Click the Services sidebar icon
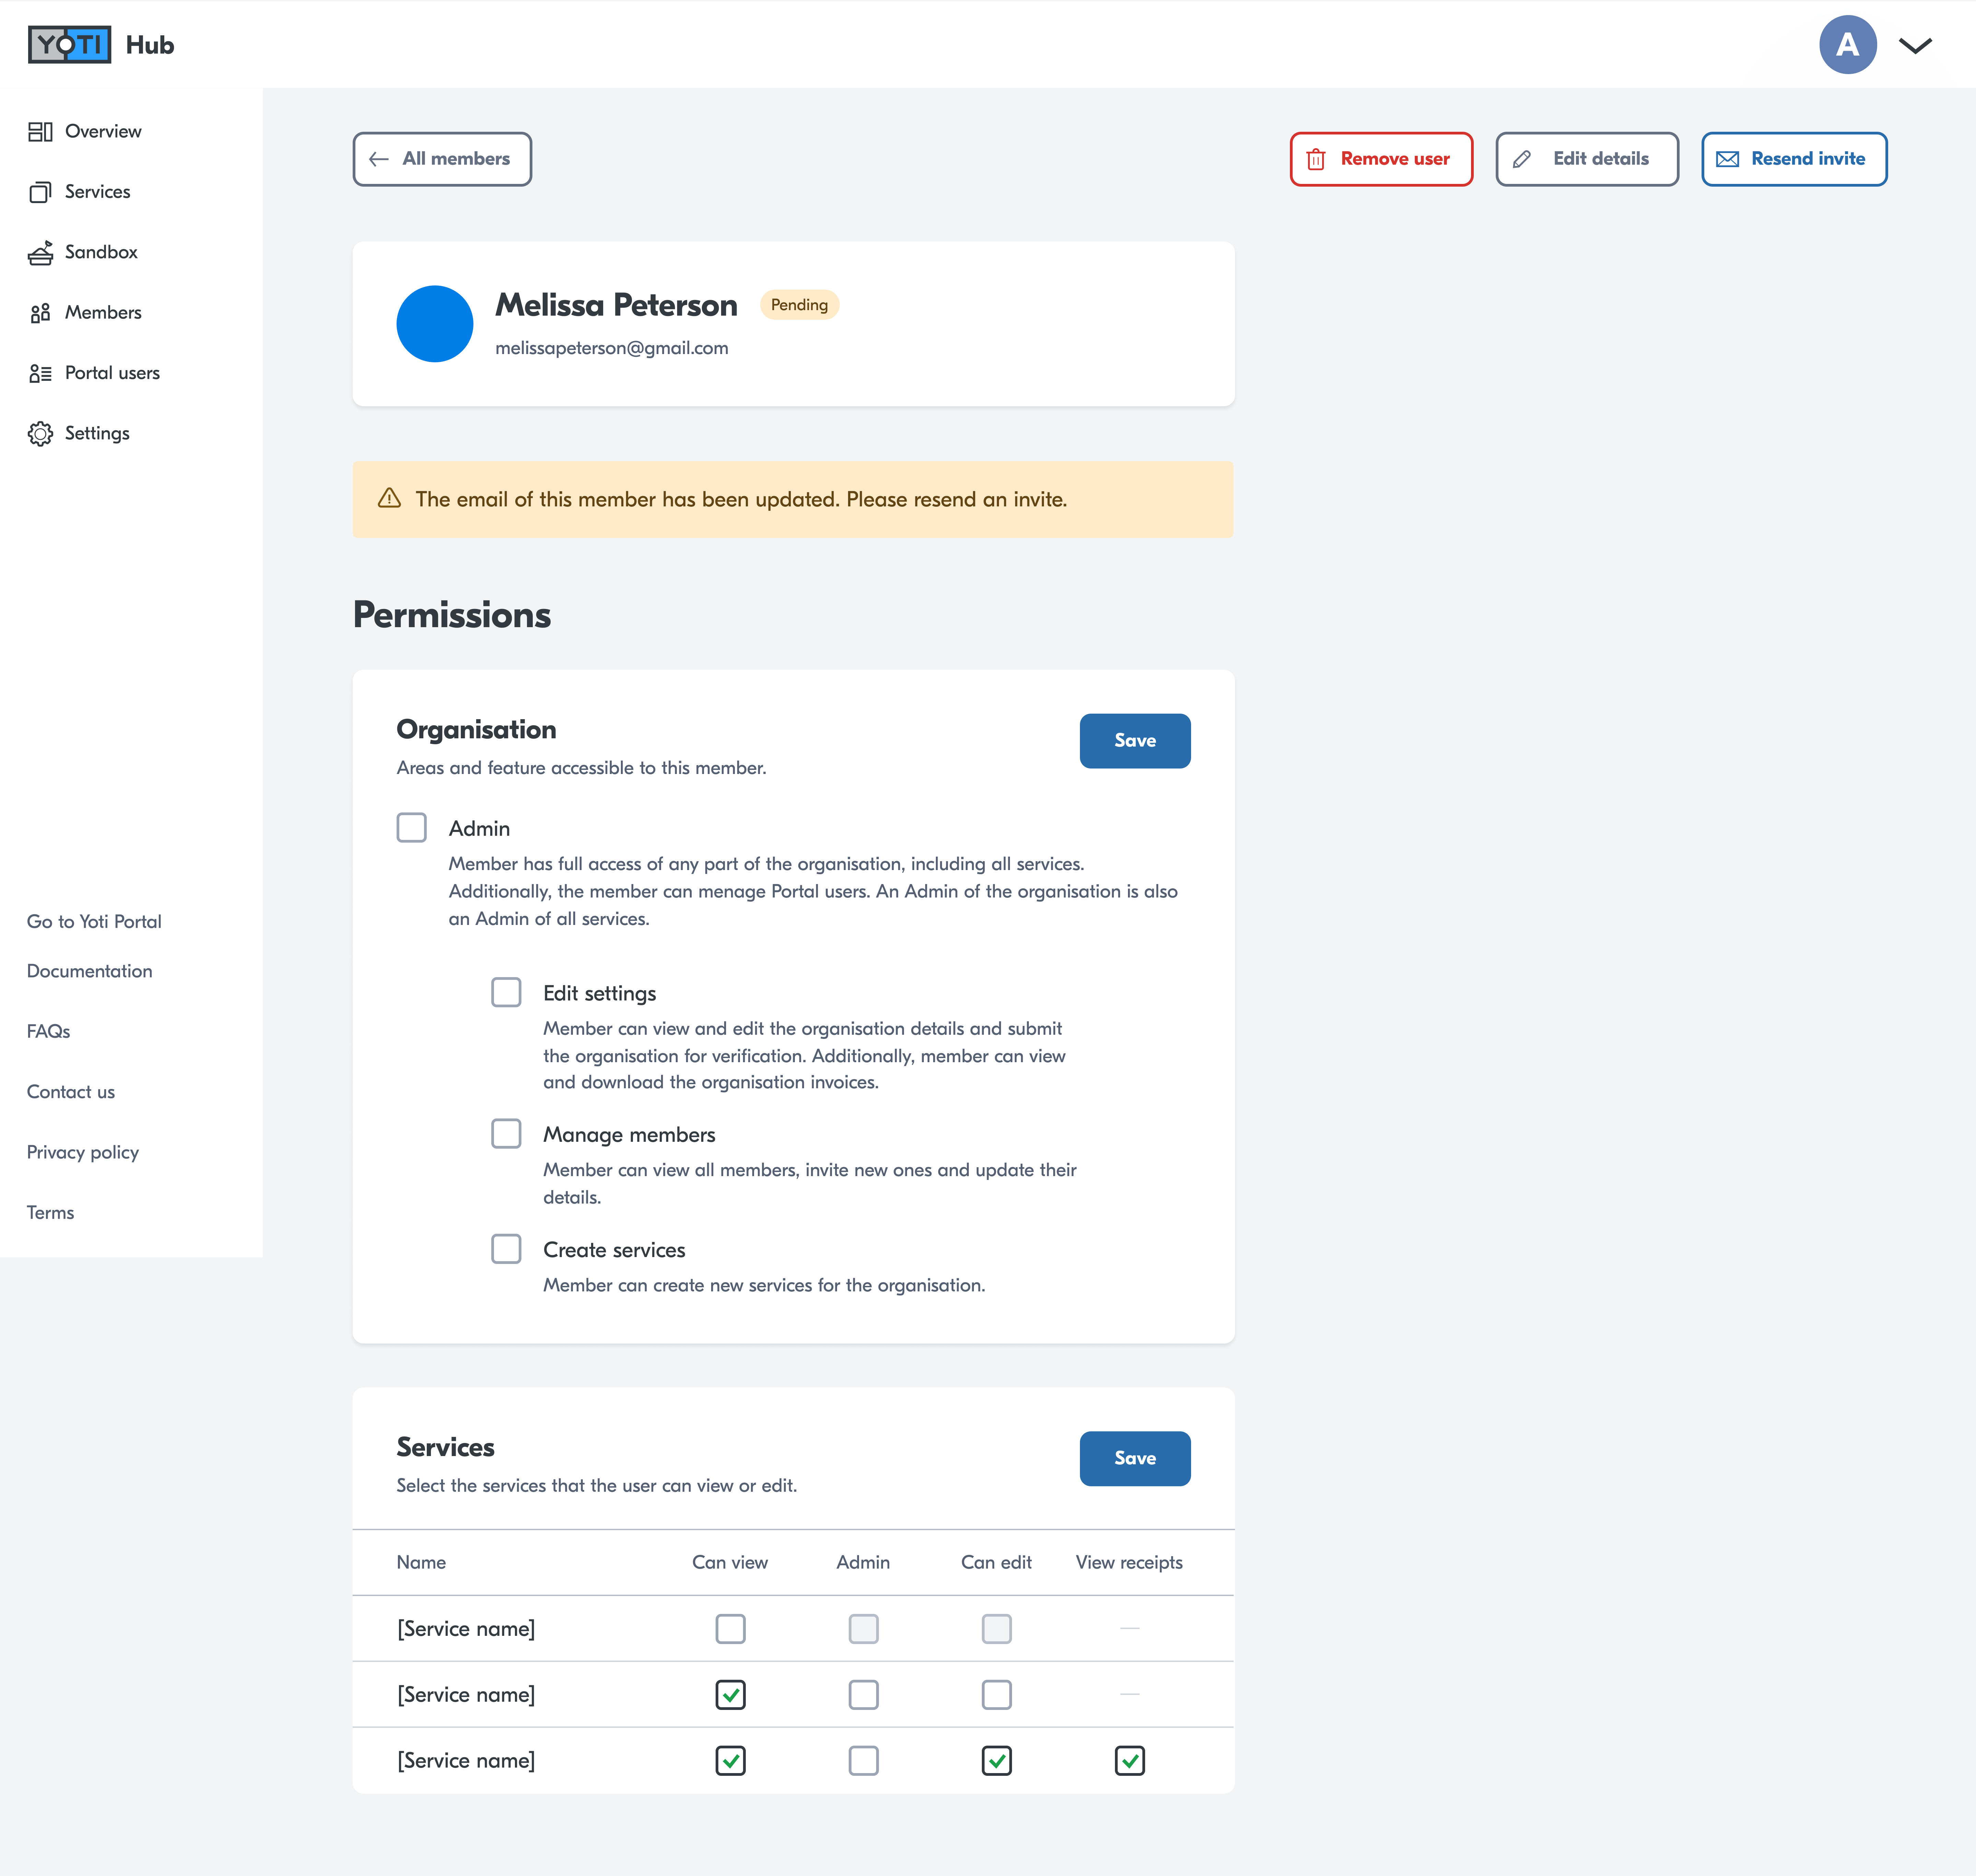The width and height of the screenshot is (1976, 1876). click(x=40, y=192)
